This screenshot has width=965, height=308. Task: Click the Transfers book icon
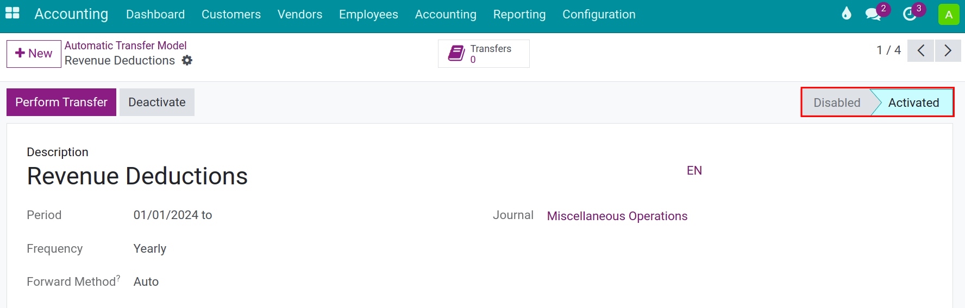pyautogui.click(x=456, y=54)
